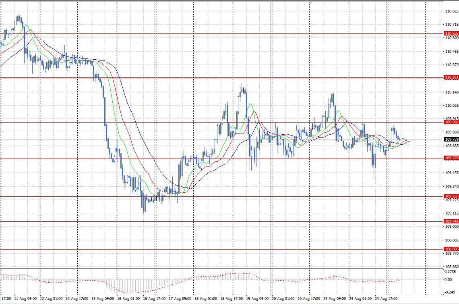The width and height of the screenshot is (459, 304).
Task: Click the 108.885 price scale value
Action: pos(452,240)
